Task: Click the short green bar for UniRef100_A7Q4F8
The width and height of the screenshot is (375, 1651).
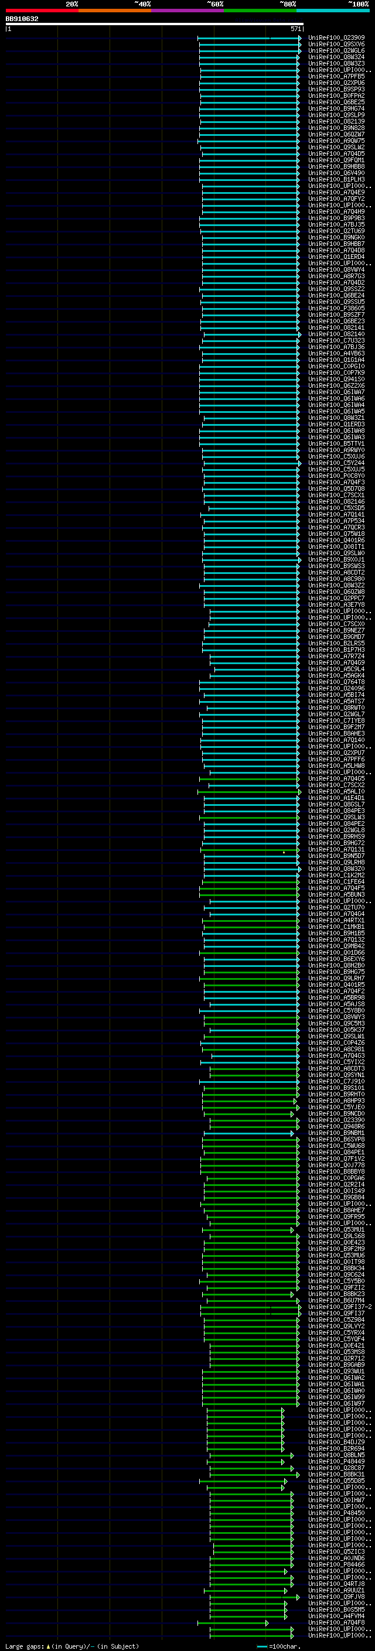Action: (233, 1623)
